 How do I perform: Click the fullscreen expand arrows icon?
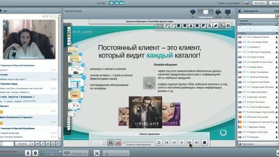97,153
